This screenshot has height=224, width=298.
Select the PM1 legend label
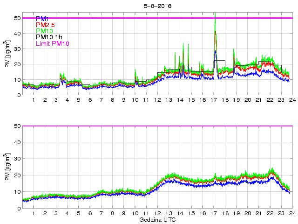coord(43,19)
